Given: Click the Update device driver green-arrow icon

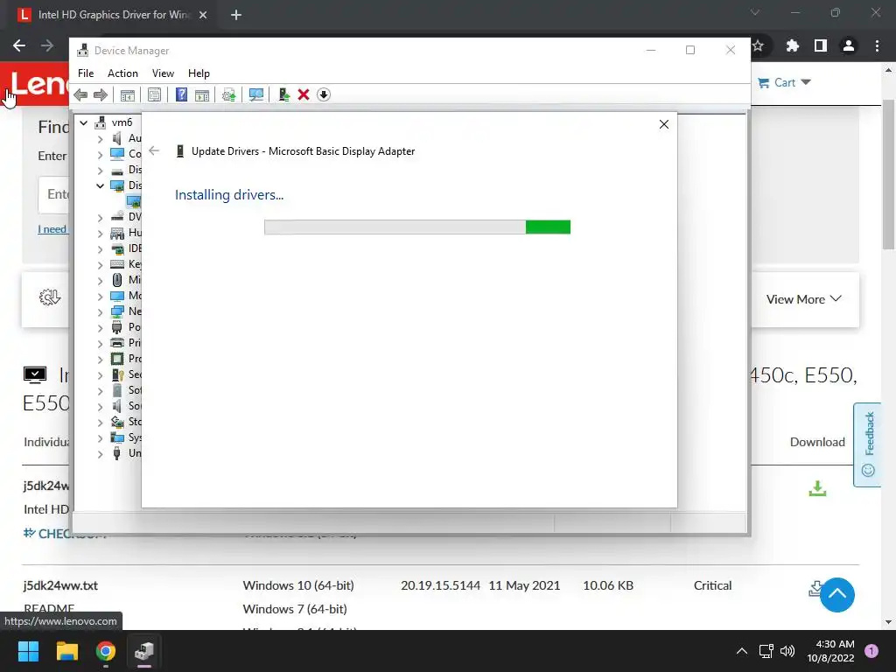Looking at the screenshot, I should coord(283,94).
